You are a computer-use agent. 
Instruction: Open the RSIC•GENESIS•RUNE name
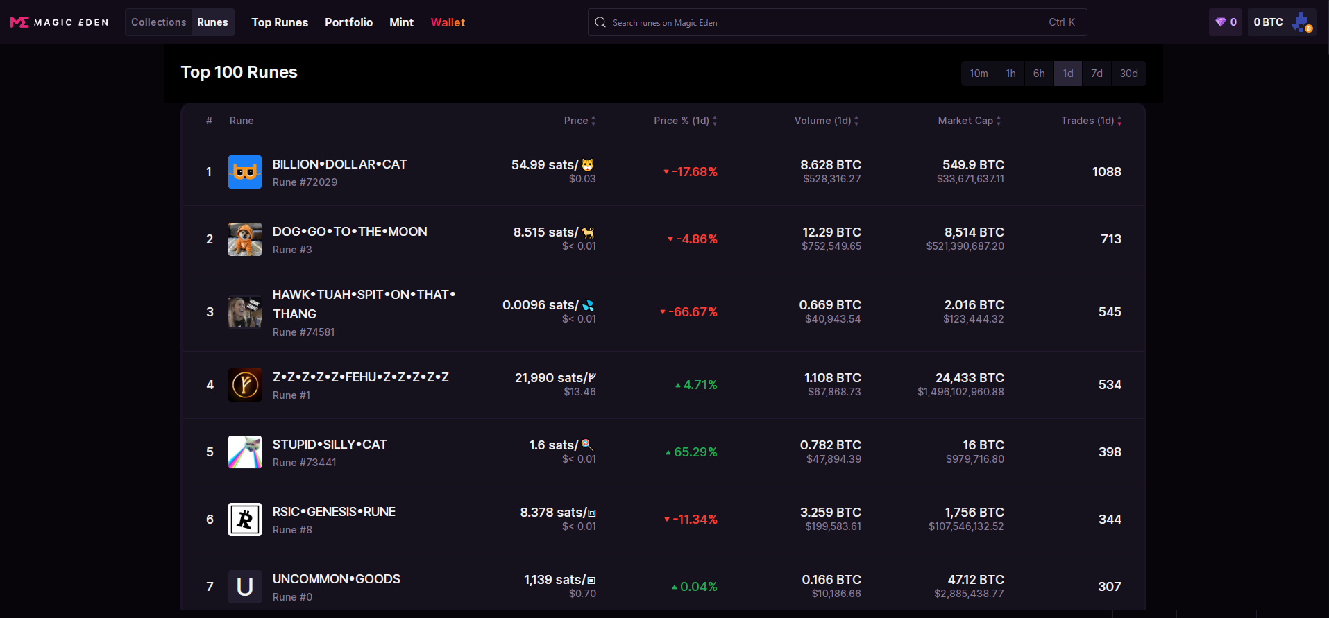coord(334,512)
